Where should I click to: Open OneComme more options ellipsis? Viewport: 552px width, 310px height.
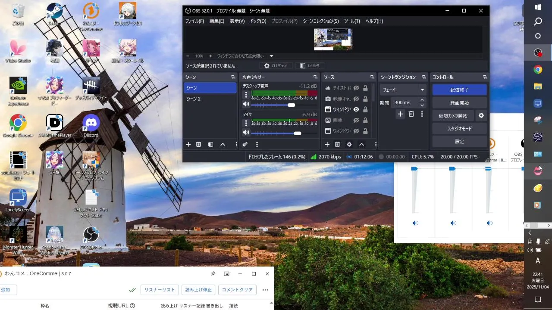point(265,290)
